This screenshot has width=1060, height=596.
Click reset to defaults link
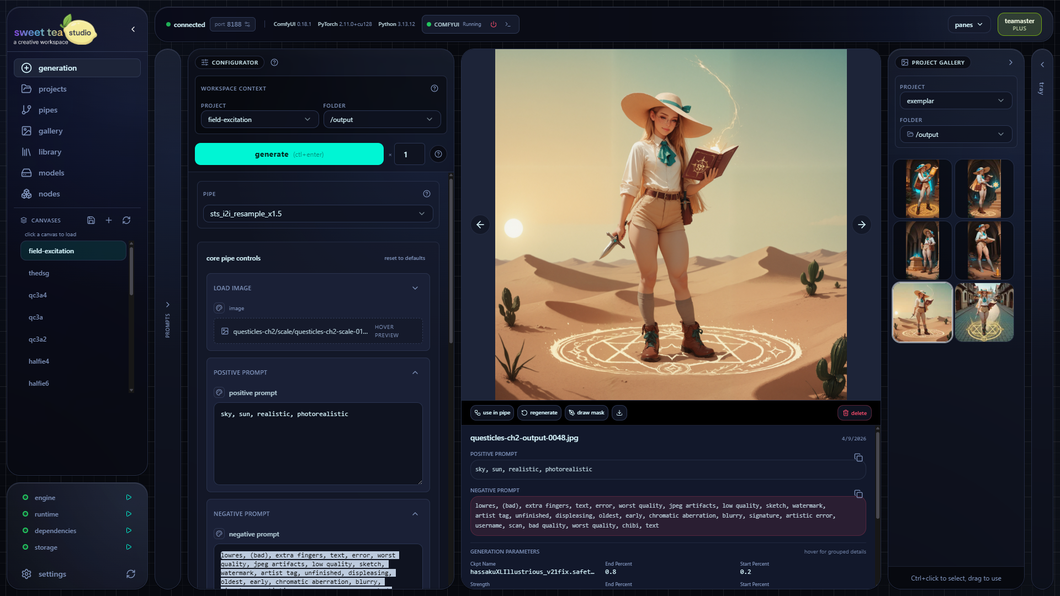tap(404, 258)
